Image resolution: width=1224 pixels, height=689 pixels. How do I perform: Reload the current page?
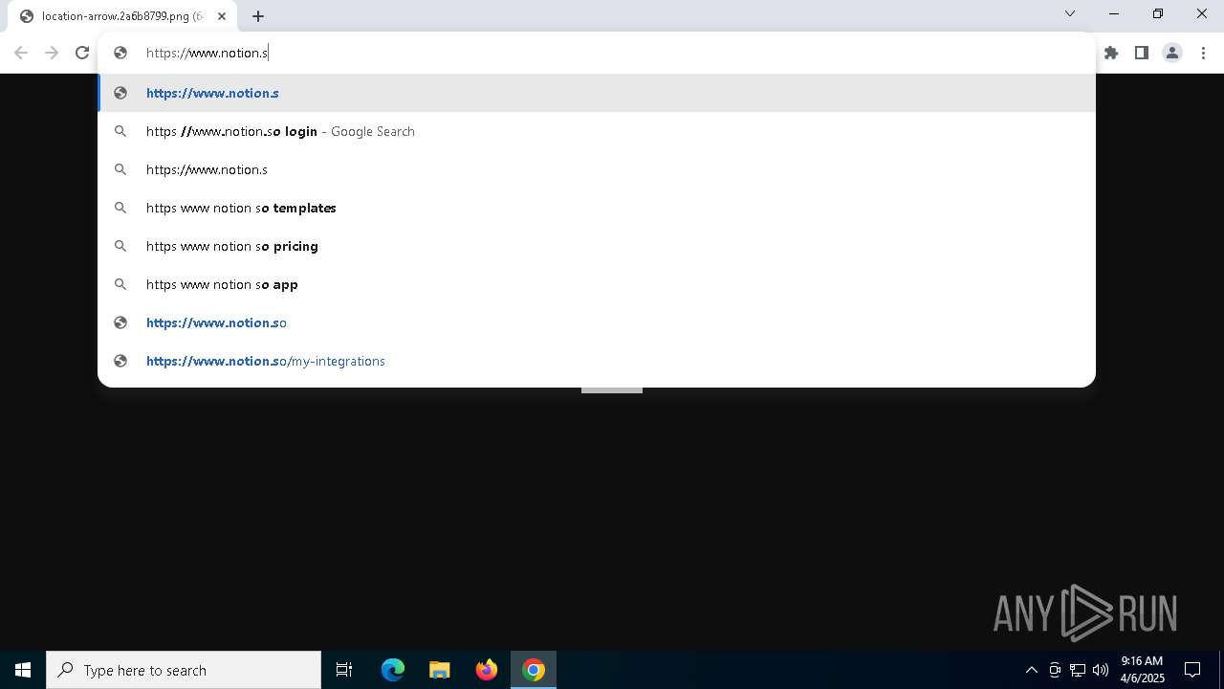82,53
